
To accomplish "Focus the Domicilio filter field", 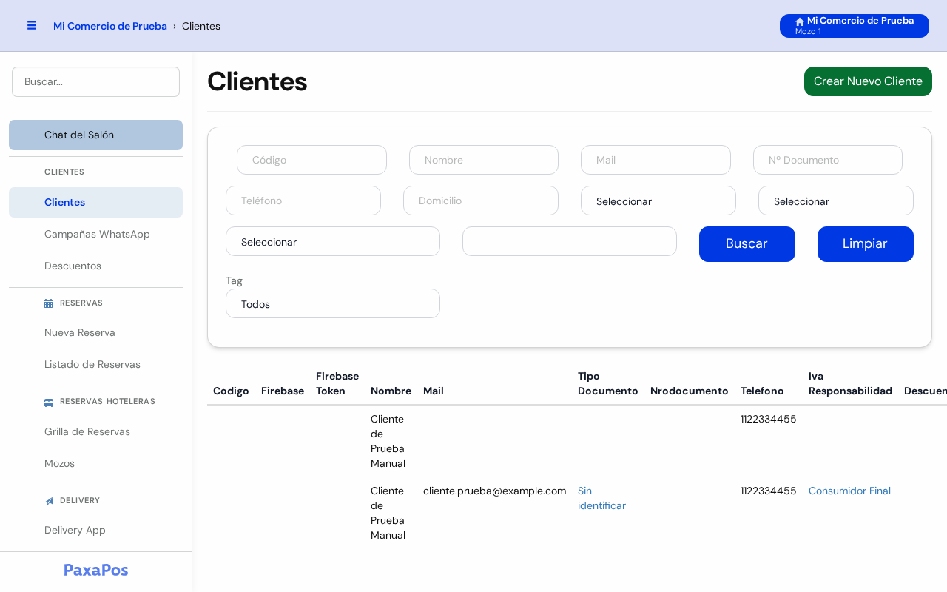I will [x=481, y=201].
